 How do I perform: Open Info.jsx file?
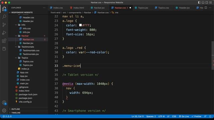coord(26,32)
